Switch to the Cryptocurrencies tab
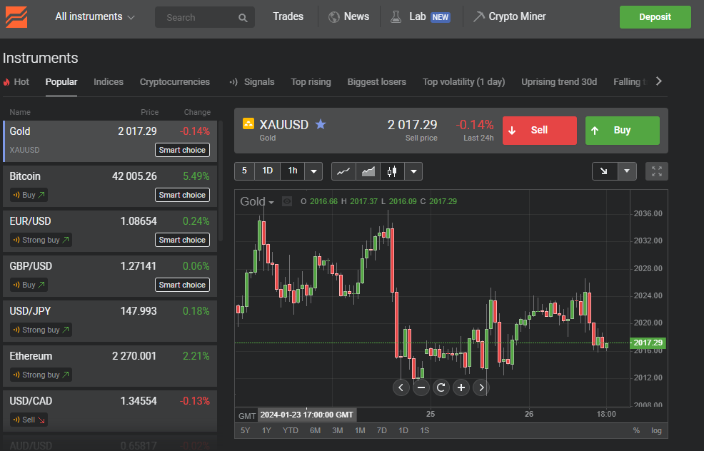Viewport: 704px width, 451px height. point(175,82)
